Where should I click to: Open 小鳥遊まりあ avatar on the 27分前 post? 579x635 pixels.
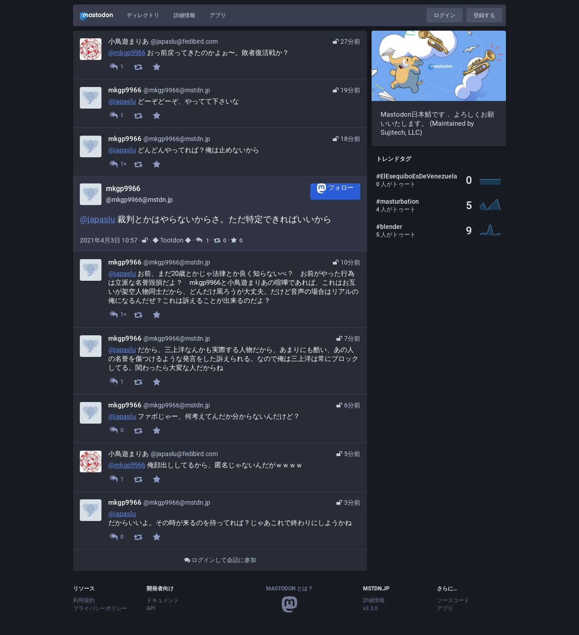coord(91,49)
